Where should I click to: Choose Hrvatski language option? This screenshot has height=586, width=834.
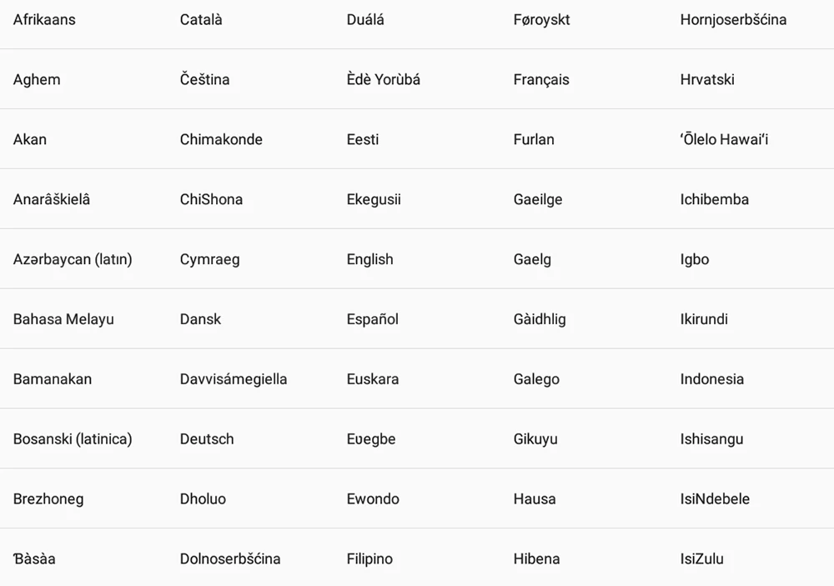(x=707, y=80)
